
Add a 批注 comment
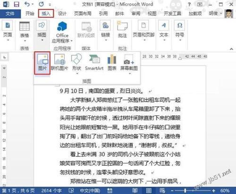pyautogui.click(x=122, y=29)
